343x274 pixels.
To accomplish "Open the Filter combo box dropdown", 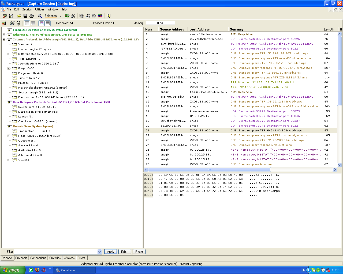I will [x=100, y=252].
